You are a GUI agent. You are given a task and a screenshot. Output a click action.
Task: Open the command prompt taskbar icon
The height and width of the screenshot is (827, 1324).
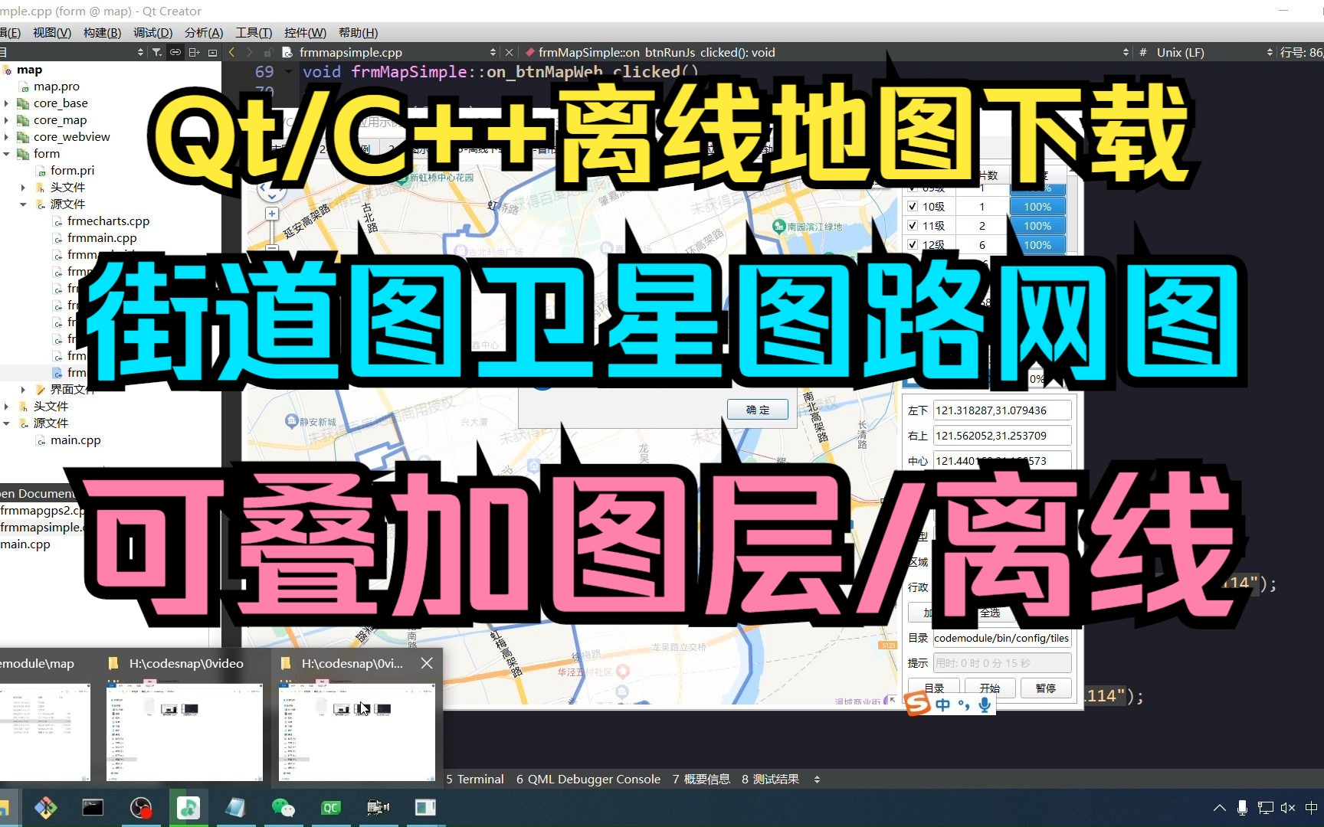pos(93,808)
